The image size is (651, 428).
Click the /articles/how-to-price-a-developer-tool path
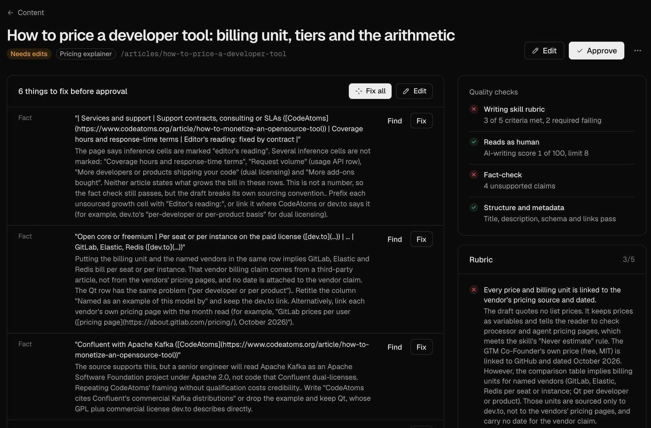click(x=203, y=54)
